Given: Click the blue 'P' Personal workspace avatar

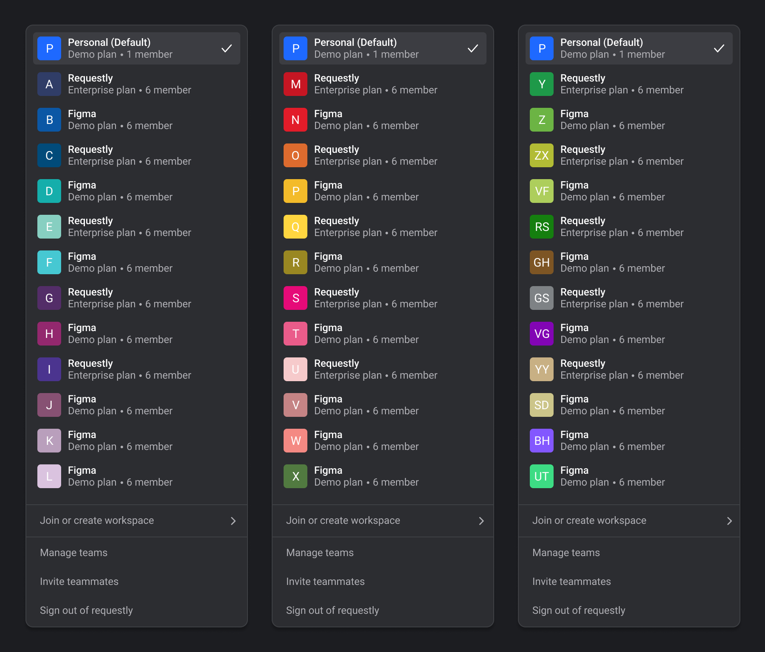Looking at the screenshot, I should 49,48.
